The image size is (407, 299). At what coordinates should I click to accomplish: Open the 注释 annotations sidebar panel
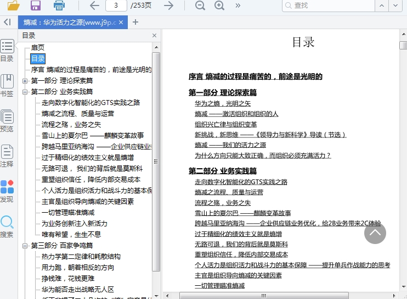click(7, 156)
